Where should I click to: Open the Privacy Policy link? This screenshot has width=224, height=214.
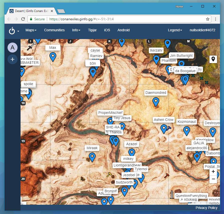point(206,208)
